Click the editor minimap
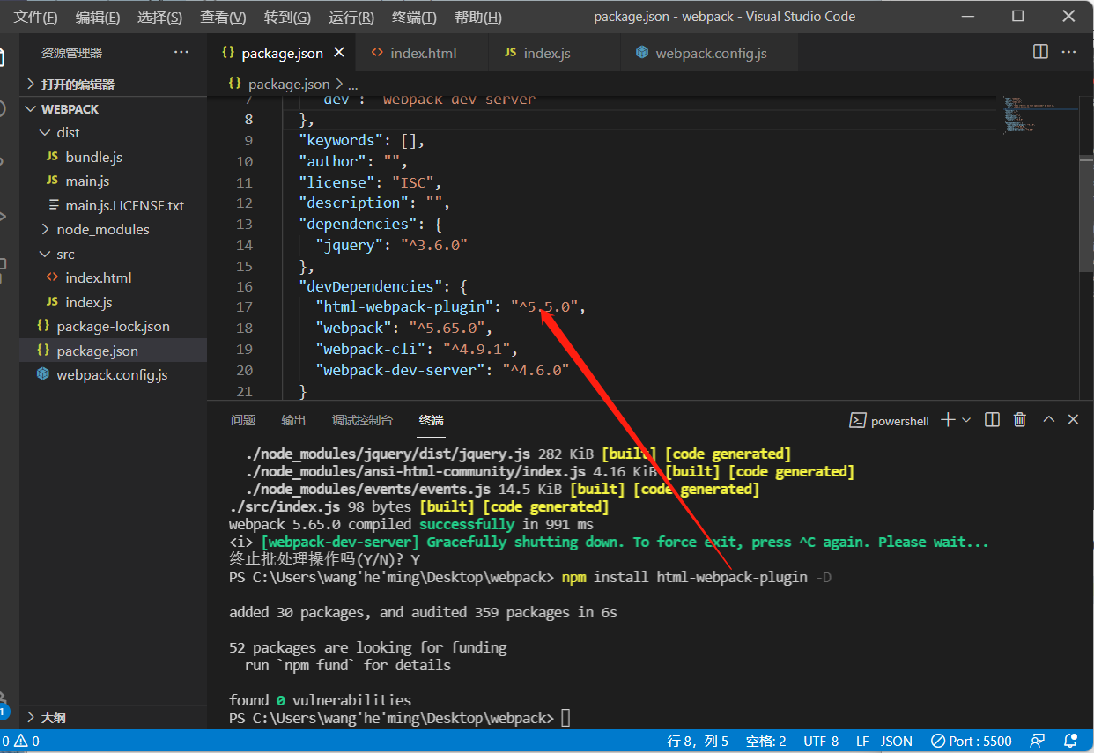The height and width of the screenshot is (753, 1094). coord(1040,114)
